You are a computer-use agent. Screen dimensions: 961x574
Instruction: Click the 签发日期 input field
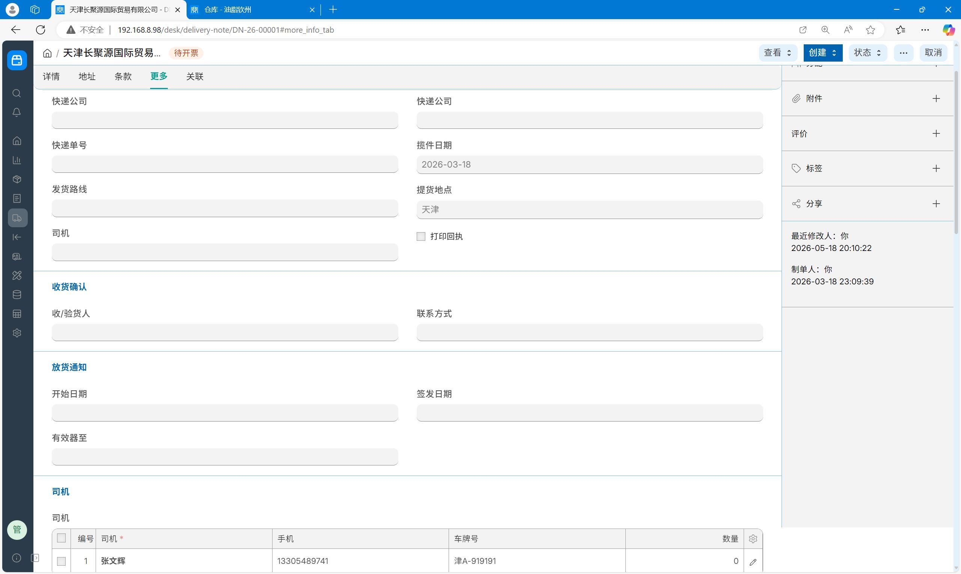(x=590, y=413)
